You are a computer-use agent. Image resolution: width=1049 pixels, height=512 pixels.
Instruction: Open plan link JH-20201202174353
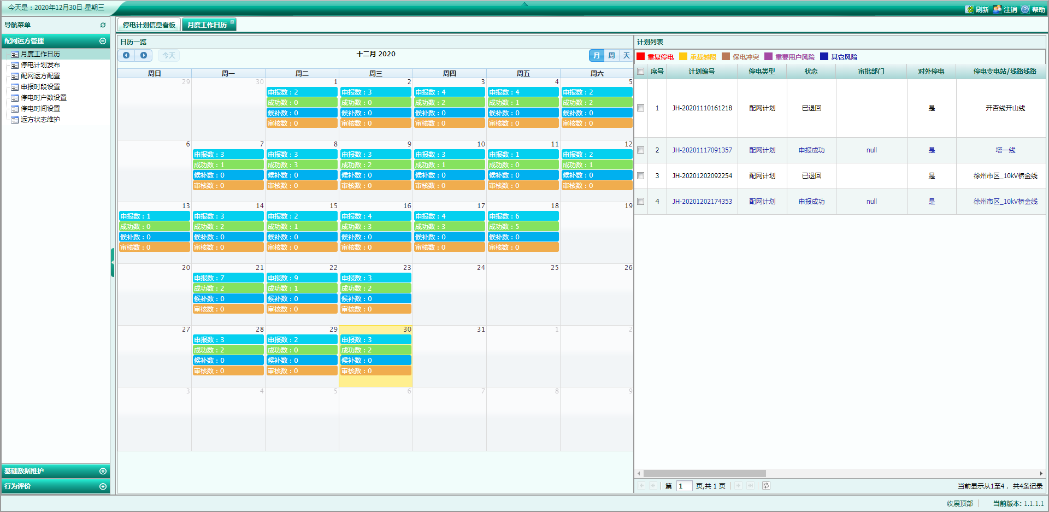pyautogui.click(x=702, y=202)
